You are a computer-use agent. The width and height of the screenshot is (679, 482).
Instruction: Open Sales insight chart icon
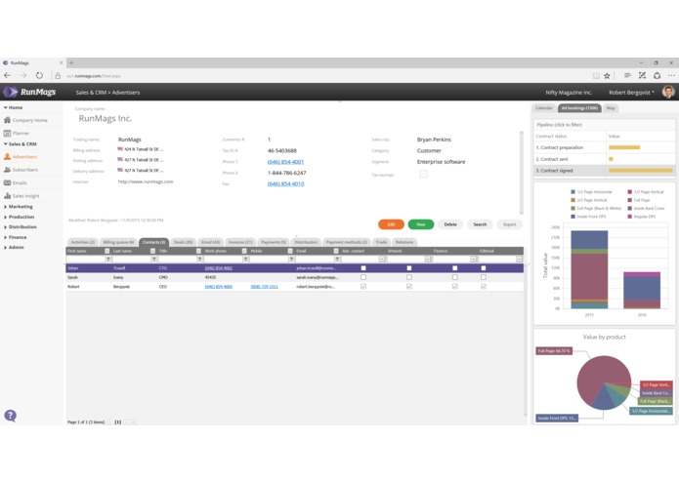tap(8, 196)
